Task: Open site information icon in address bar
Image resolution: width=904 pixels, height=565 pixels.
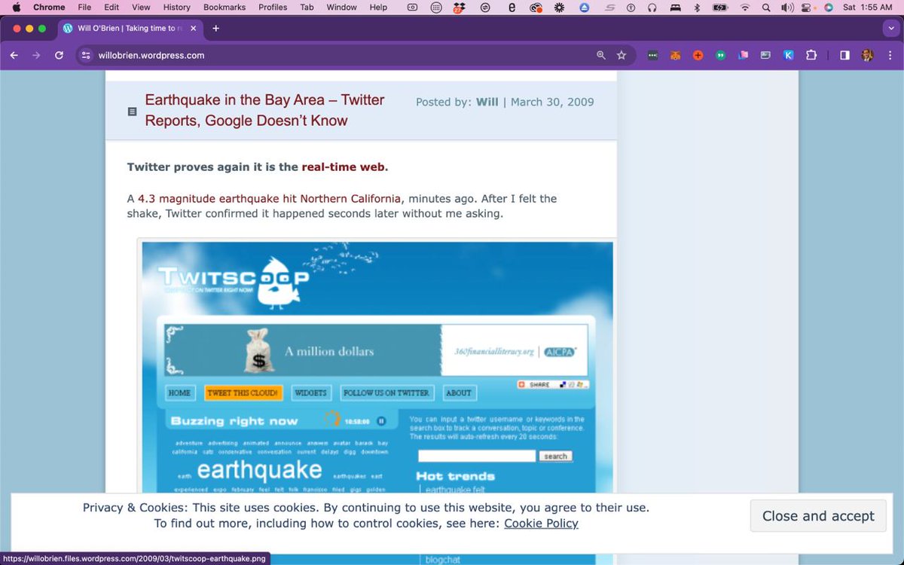Action: click(86, 55)
